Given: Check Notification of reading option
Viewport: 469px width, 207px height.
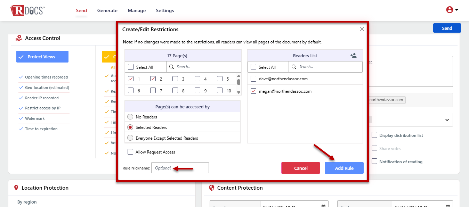Looking at the screenshot, I should tap(374, 162).
